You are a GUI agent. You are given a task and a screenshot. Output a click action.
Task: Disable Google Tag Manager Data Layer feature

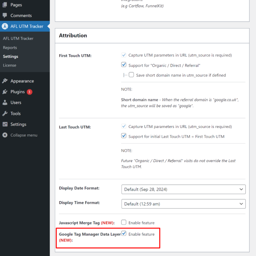click(124, 233)
